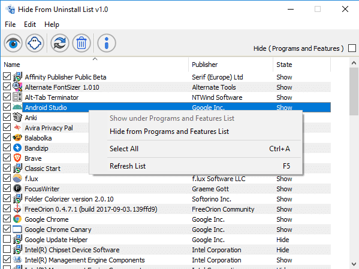Click the Intel(R) Chipset Device Software icon
Image resolution: width=359 pixels, height=269 pixels.
[17, 249]
